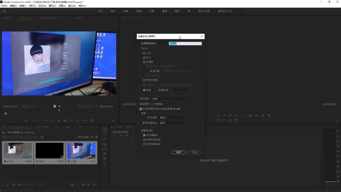Open 文件(F) menu
Screen dimensions: 341x192
pos(4,6)
